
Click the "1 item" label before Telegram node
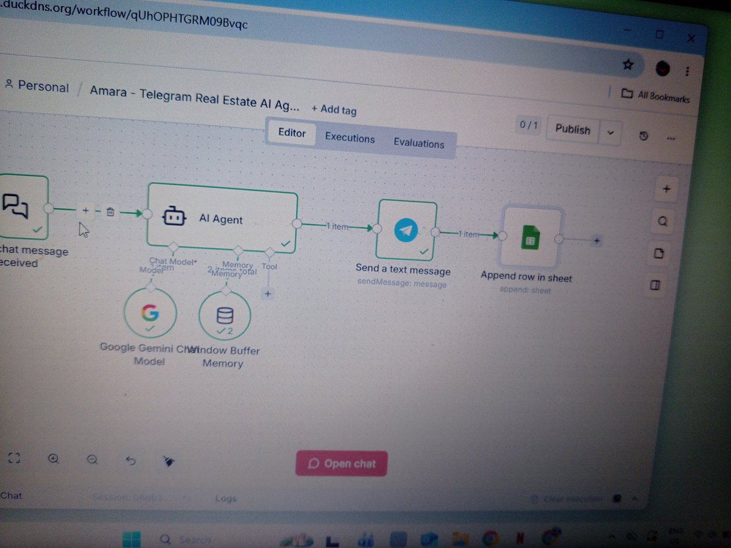pos(337,227)
